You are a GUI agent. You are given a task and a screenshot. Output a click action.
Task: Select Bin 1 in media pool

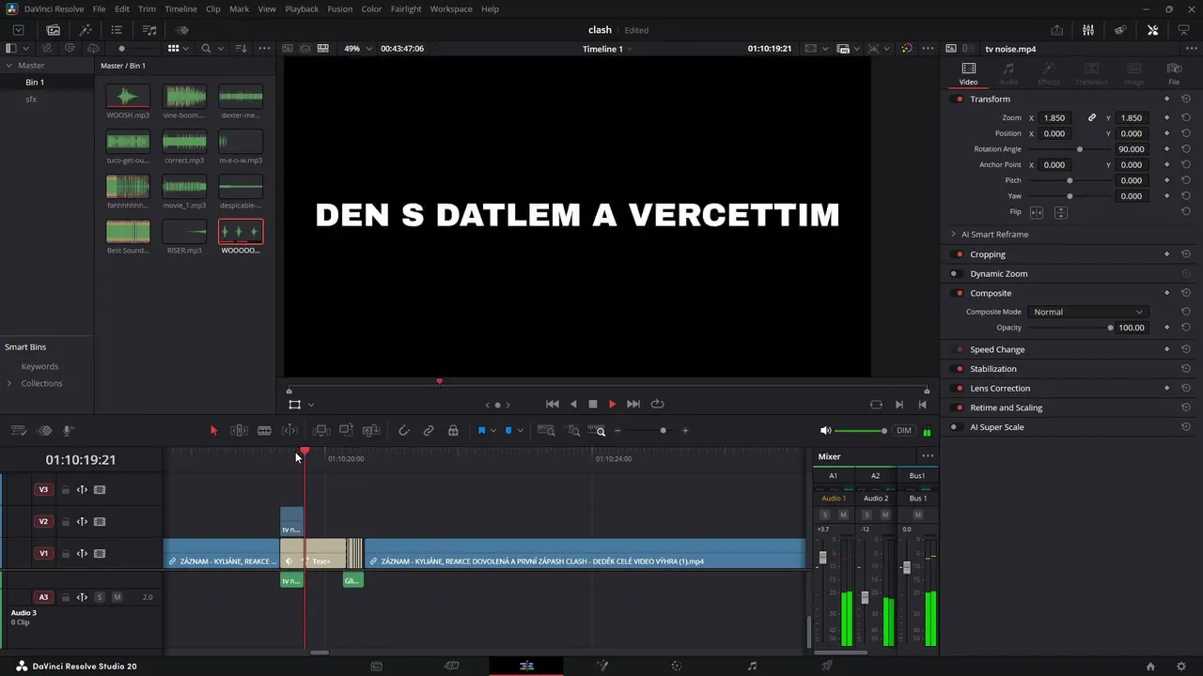point(35,83)
